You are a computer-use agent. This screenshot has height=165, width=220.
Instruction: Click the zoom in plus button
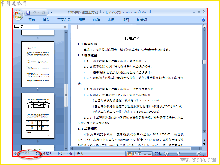click(x=199, y=154)
